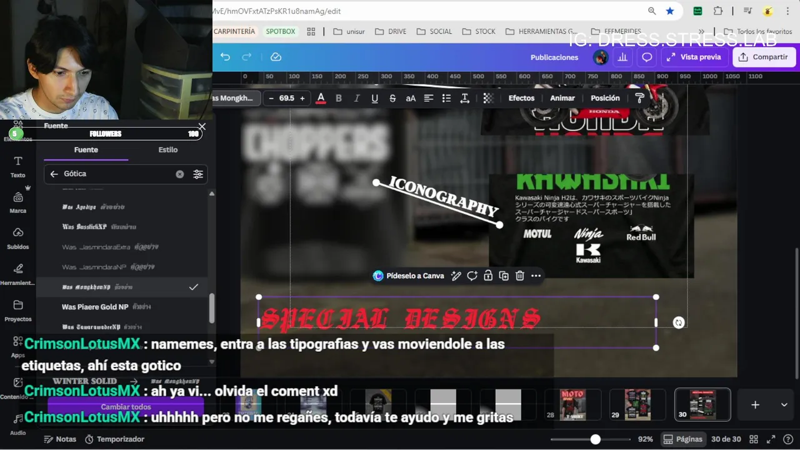Toggle uppercase aA formatting
800x450 pixels.
(411, 98)
